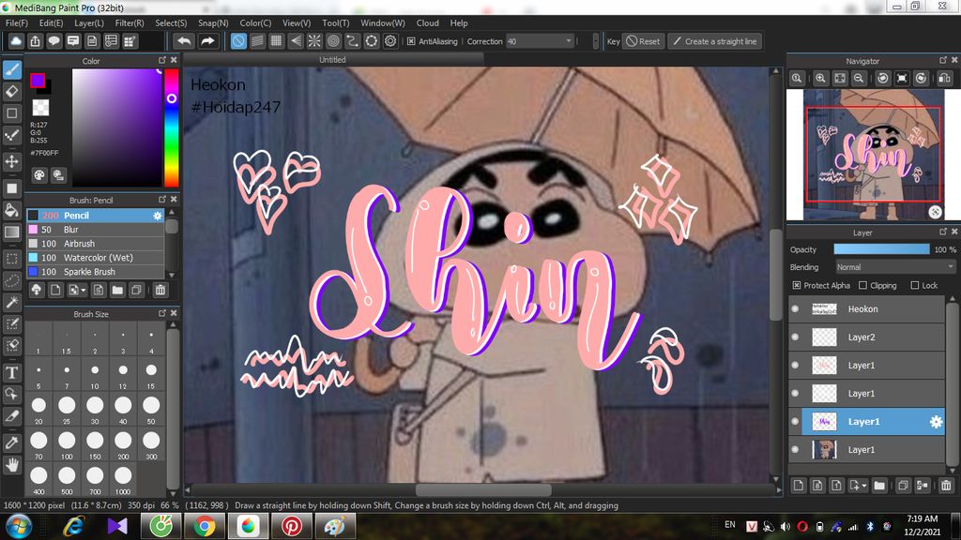Select the Watercolor (Wet) brush
The image size is (961, 540).
[x=95, y=258]
